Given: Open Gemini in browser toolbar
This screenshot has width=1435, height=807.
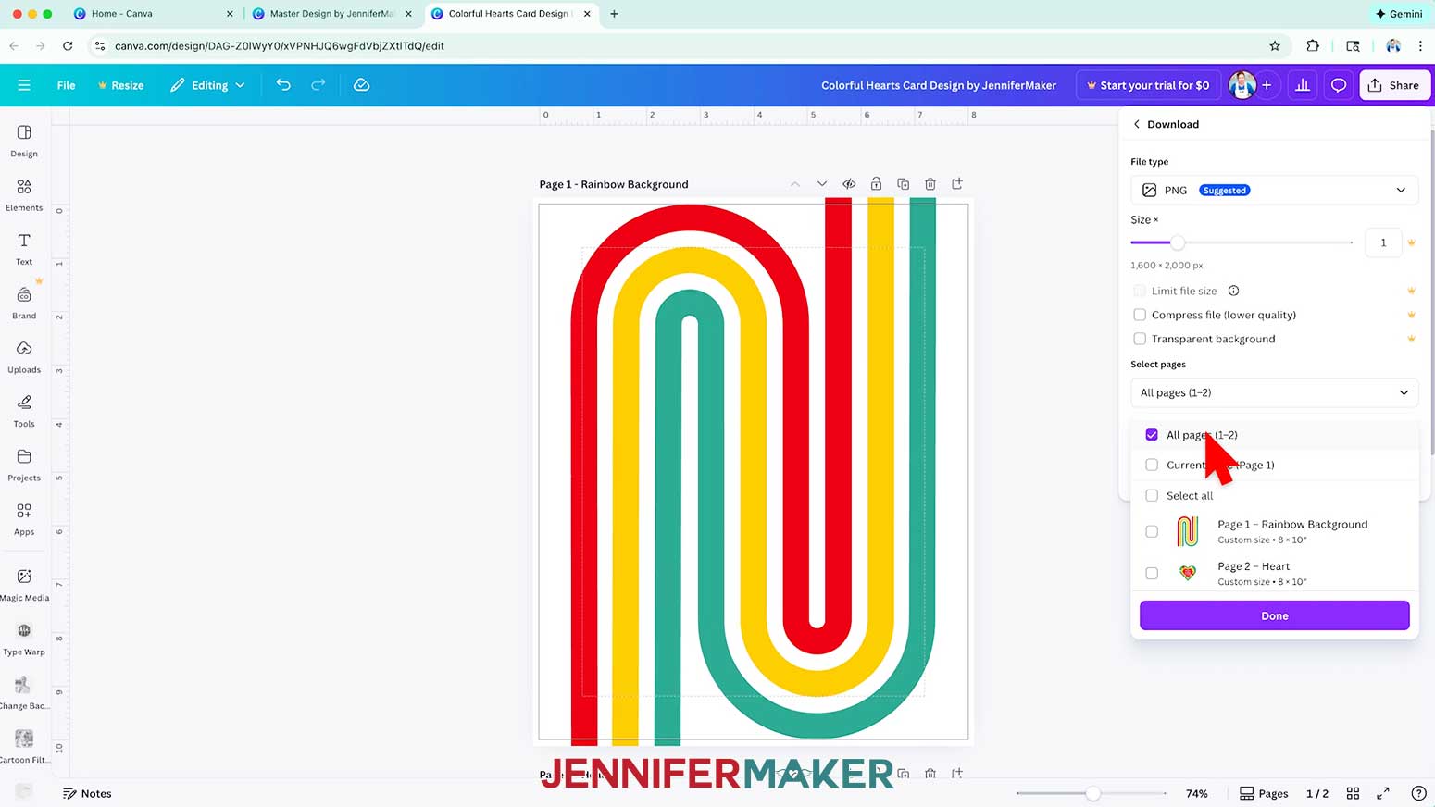Looking at the screenshot, I should pyautogui.click(x=1399, y=14).
